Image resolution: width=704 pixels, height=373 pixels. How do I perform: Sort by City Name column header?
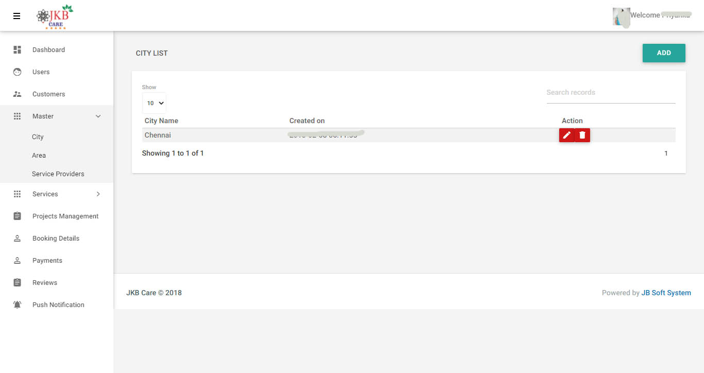[161, 121]
